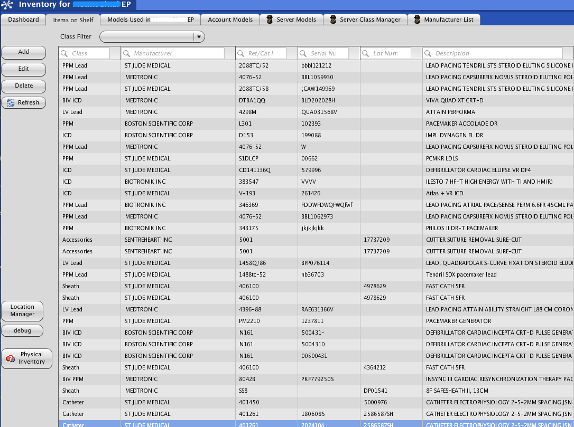Click the Description search magnifier icon
Viewport: 574px width, 427px height.
point(428,53)
